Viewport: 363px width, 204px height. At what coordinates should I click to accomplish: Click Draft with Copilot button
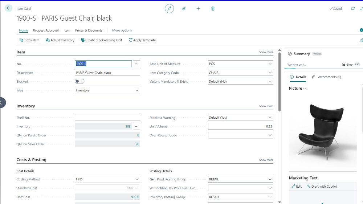coord(322,187)
